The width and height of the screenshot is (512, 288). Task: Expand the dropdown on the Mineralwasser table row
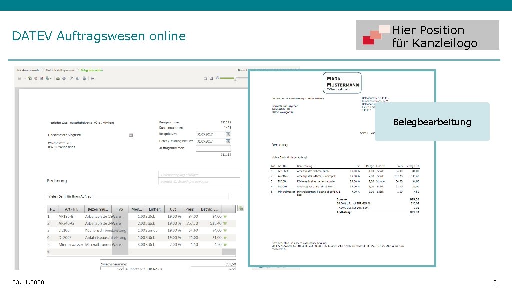(225, 245)
